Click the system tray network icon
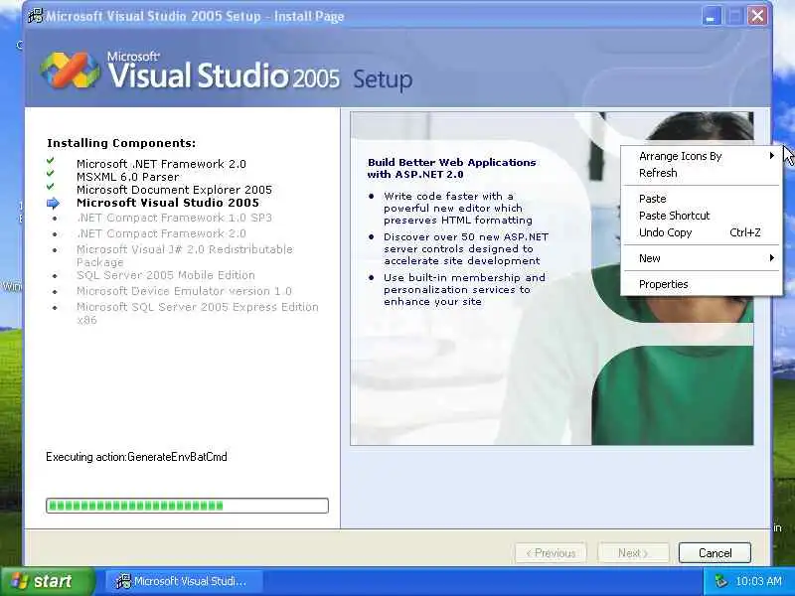 719,581
